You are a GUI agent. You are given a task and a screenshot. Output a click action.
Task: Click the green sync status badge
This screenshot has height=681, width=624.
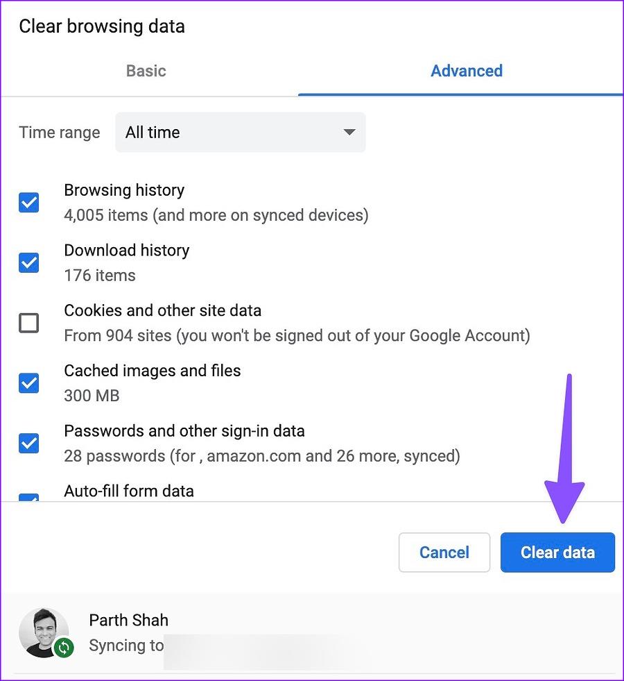point(64,648)
